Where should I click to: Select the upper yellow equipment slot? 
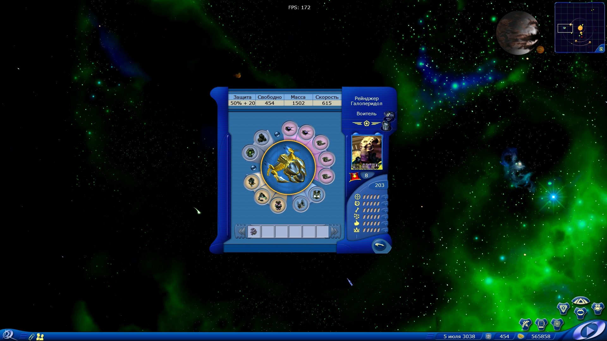tap(252, 182)
